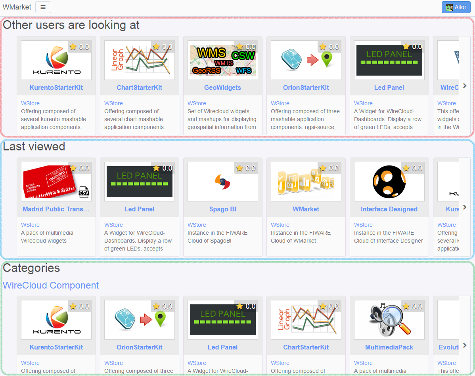Open the Madrid Public Trans... offering title
Screen dimensions: 475x376
coord(56,209)
